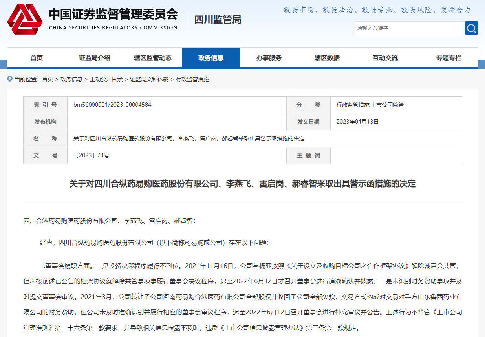Focus the keyword search input field

(x=410, y=28)
